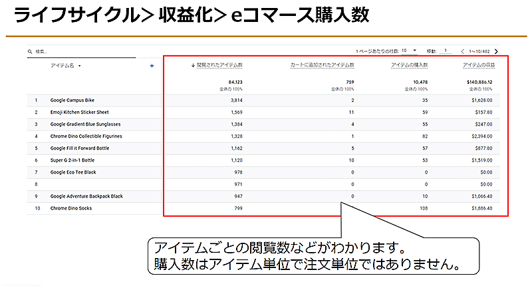Open the rows-per-page dropdown showing 10
Screen dimensions: 532x286
[414, 51]
